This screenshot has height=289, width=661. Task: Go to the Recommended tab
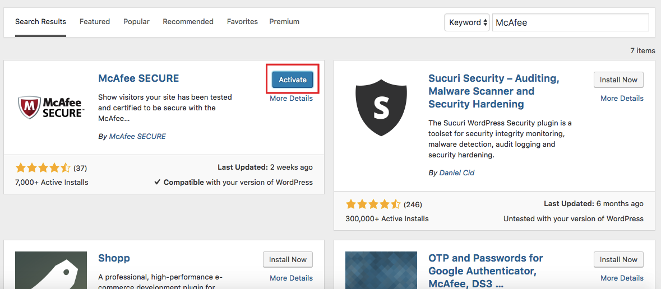(188, 21)
